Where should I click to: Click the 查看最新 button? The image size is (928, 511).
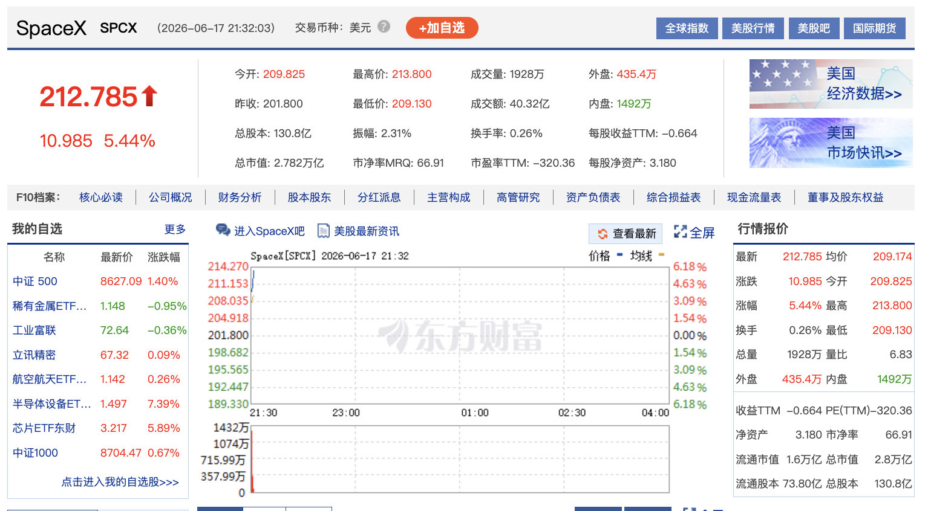[x=626, y=234]
